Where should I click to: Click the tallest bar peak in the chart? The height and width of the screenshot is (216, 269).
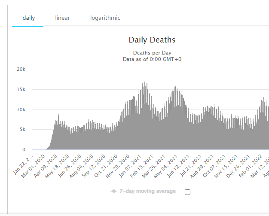pyautogui.click(x=145, y=83)
